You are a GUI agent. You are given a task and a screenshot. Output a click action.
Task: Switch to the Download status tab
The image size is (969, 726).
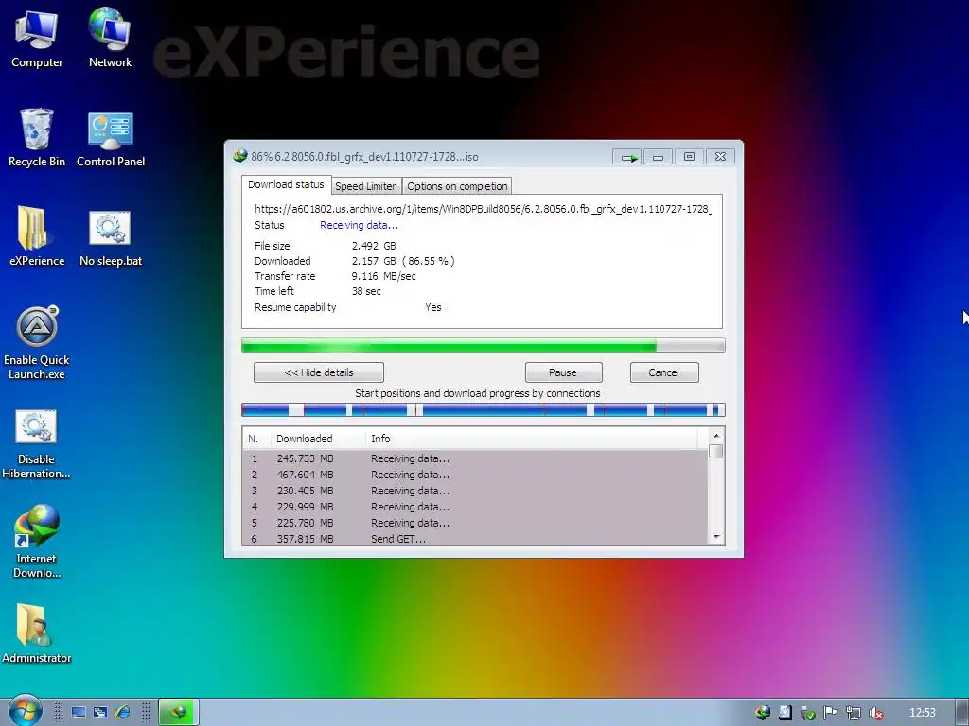(286, 184)
